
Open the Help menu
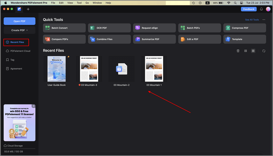(x=108, y=3)
